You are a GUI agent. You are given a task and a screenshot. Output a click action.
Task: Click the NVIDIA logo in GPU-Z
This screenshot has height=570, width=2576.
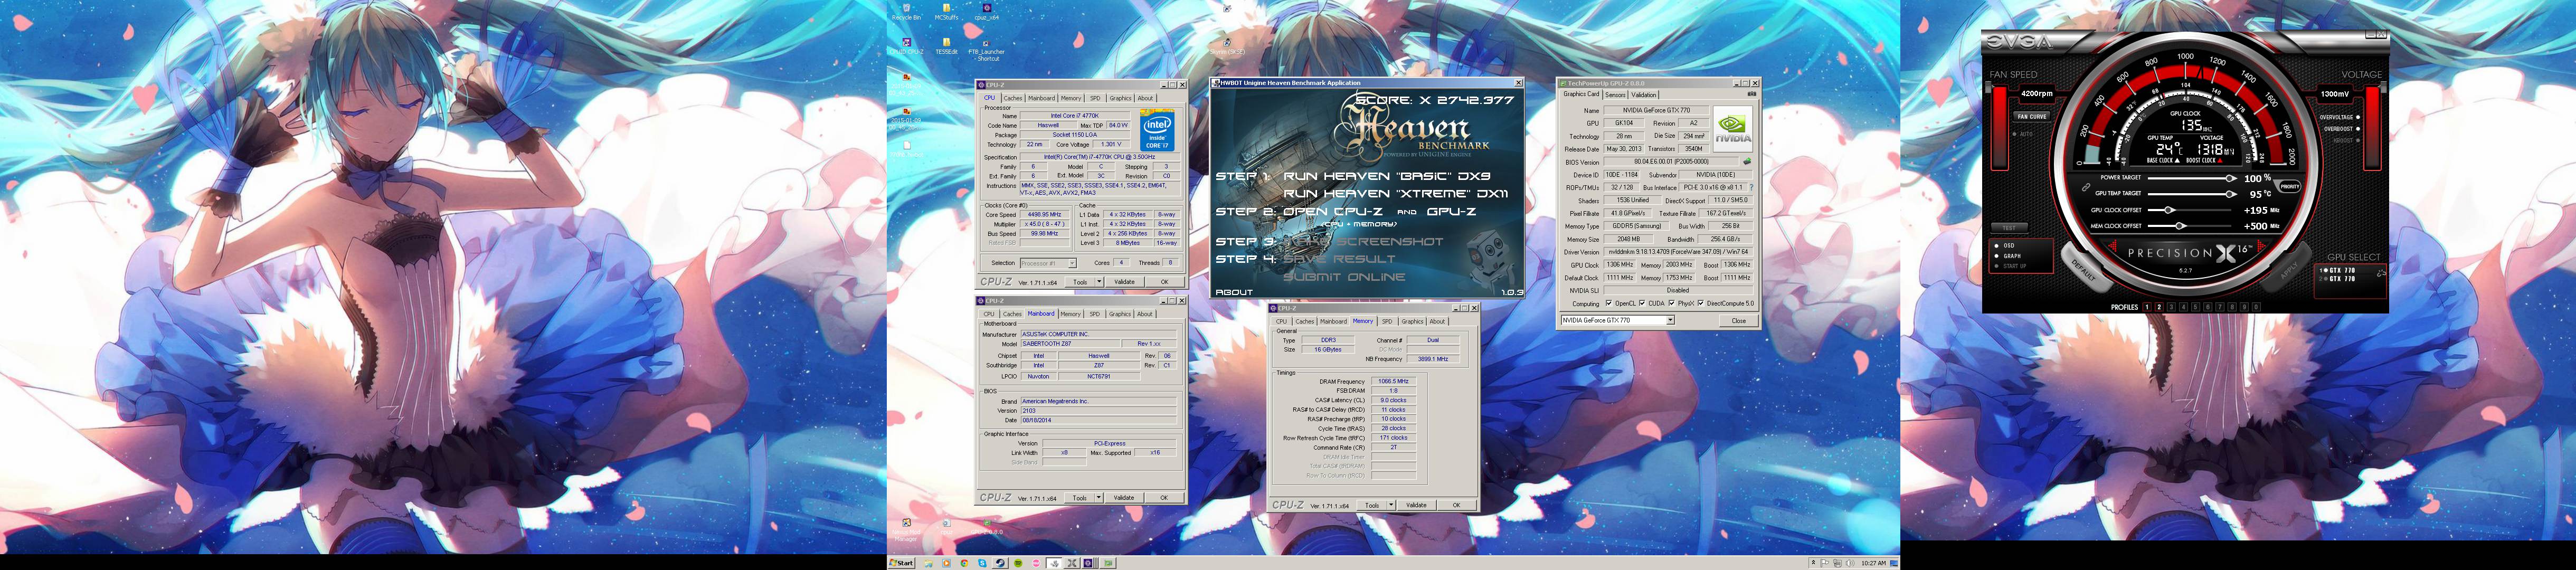point(1733,129)
